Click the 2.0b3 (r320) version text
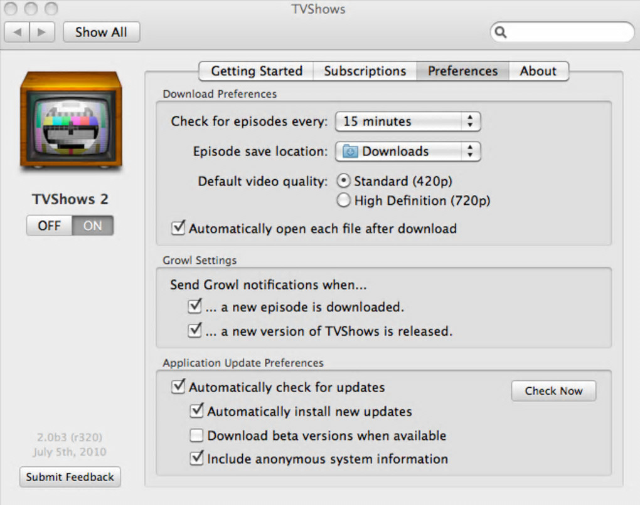Viewport: 640px width, 505px height. (x=70, y=437)
